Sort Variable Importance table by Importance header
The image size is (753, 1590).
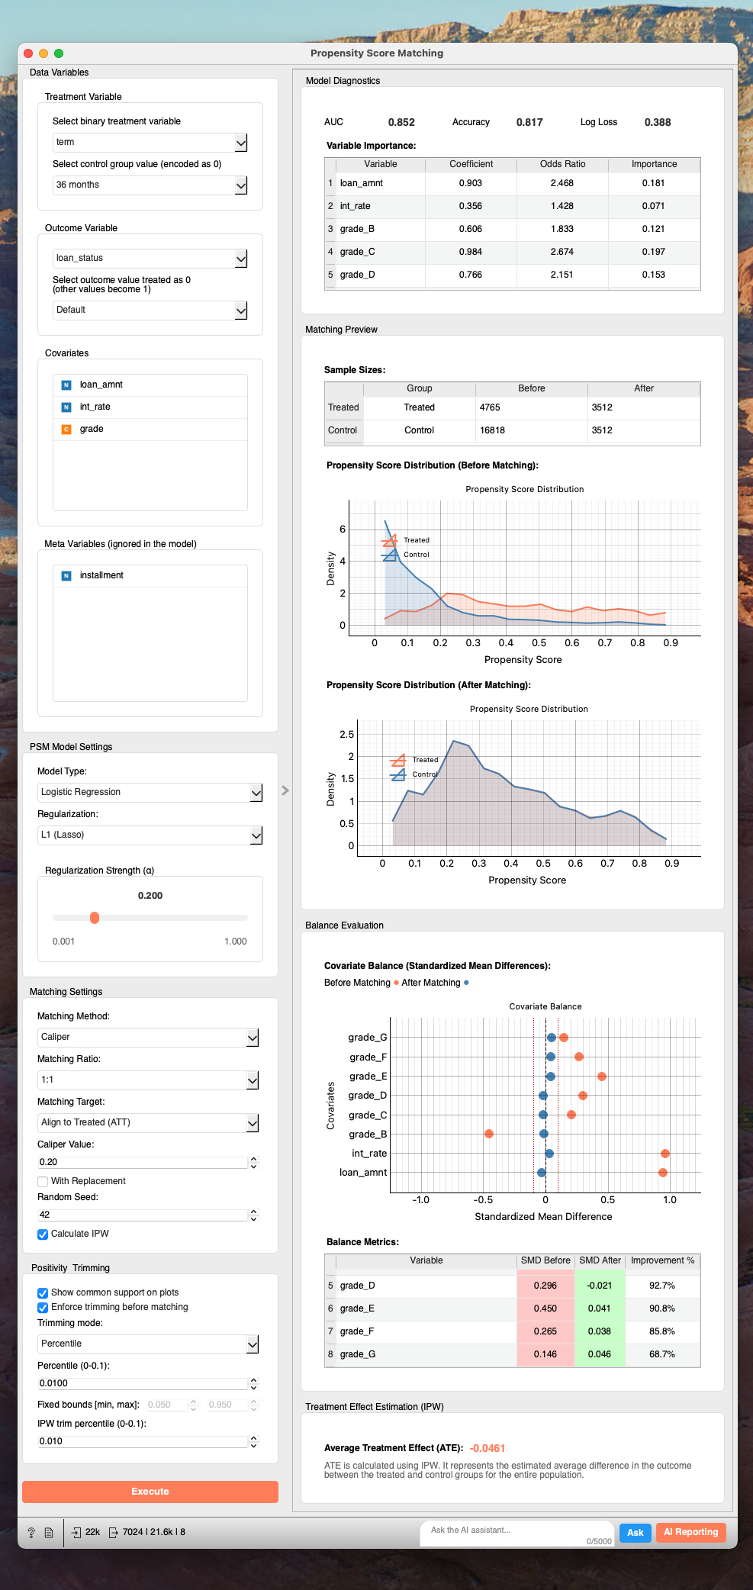click(654, 164)
